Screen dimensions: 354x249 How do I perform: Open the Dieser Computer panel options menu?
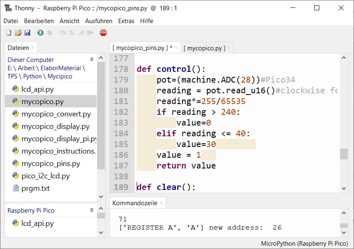tap(92, 60)
